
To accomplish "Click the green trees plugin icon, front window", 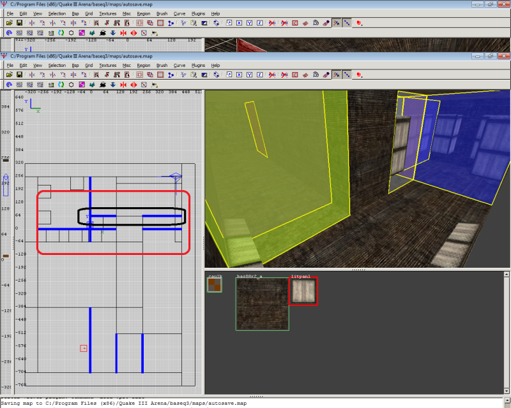I will click(x=92, y=85).
